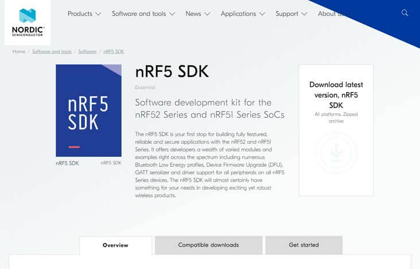
Task: Click Download latest version, nRF5 SDK
Action: pyautogui.click(x=336, y=95)
